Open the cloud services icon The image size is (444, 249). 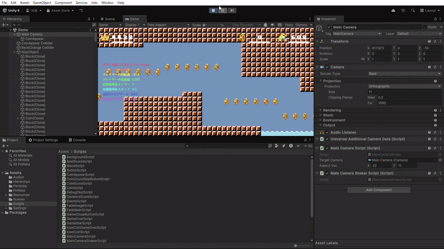[x=393, y=11]
